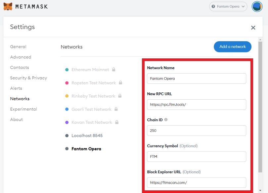Open the Networks settings tab
Viewport: 268px width, 193px height.
(20, 99)
